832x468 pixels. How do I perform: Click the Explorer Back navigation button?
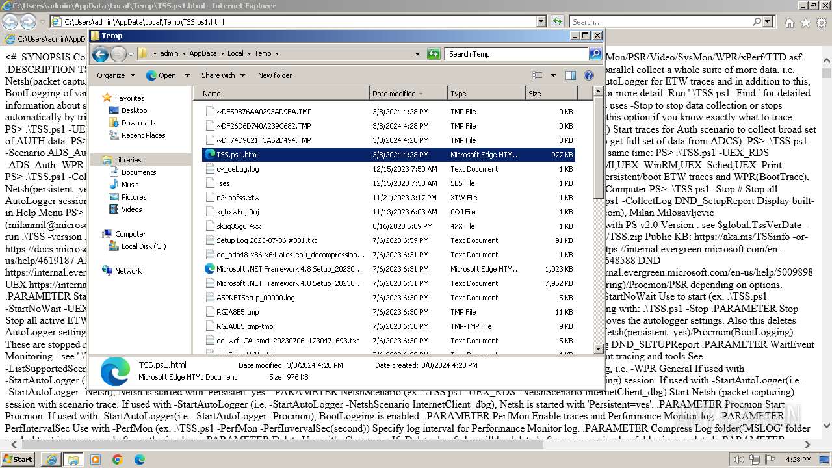(x=100, y=54)
